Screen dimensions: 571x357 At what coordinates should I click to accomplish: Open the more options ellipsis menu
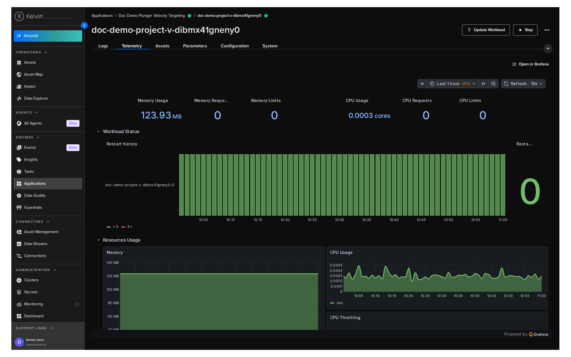pos(547,30)
